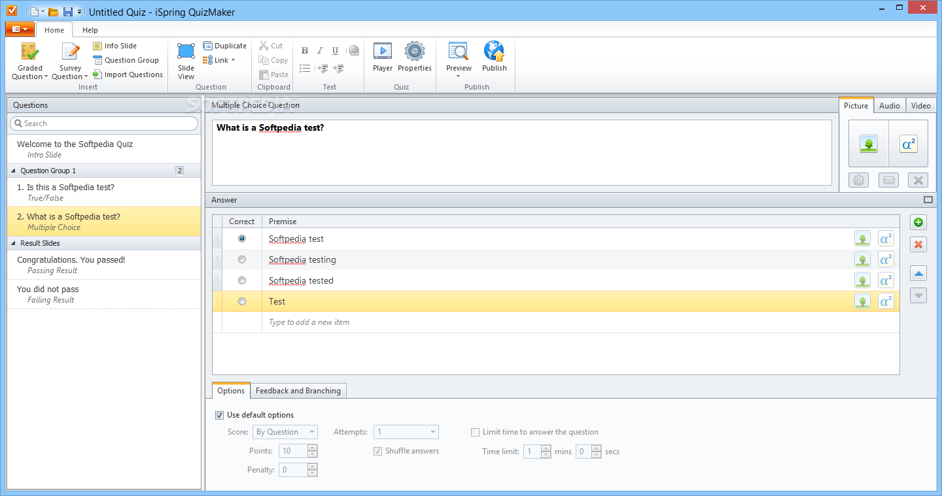Open the Attempts dropdown
Image resolution: width=942 pixels, height=496 pixels.
(x=406, y=432)
